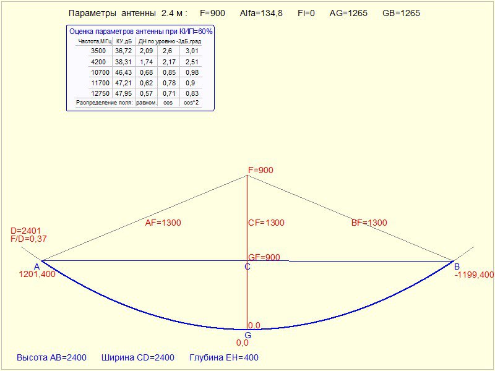Click the table title about КИП=60%

tap(140, 31)
